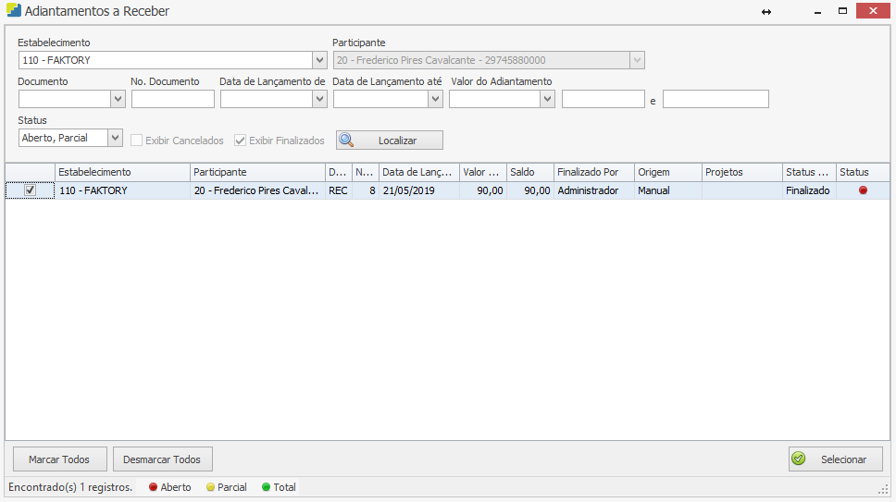
Task: Click the application logo in title bar
Action: pos(11,12)
